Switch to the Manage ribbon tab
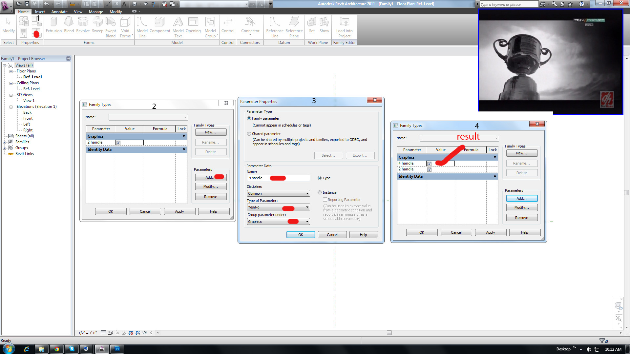Image resolution: width=630 pixels, height=354 pixels. point(96,11)
